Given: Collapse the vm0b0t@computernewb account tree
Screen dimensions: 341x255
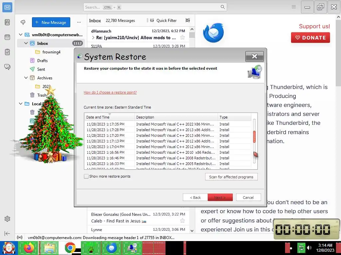Looking at the screenshot, I should tap(21, 35).
